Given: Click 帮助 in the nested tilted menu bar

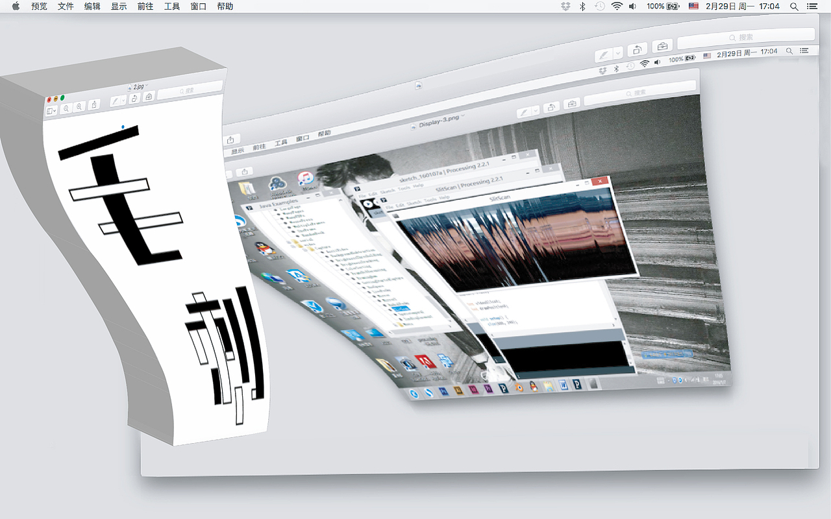Looking at the screenshot, I should pos(323,134).
